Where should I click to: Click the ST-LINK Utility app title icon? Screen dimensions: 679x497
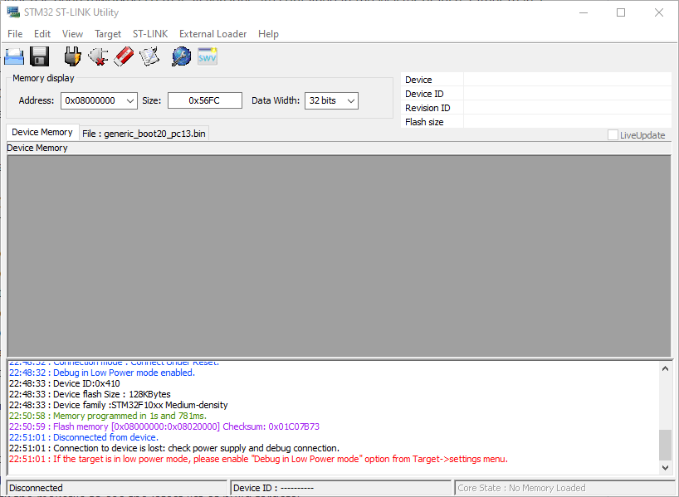point(13,12)
